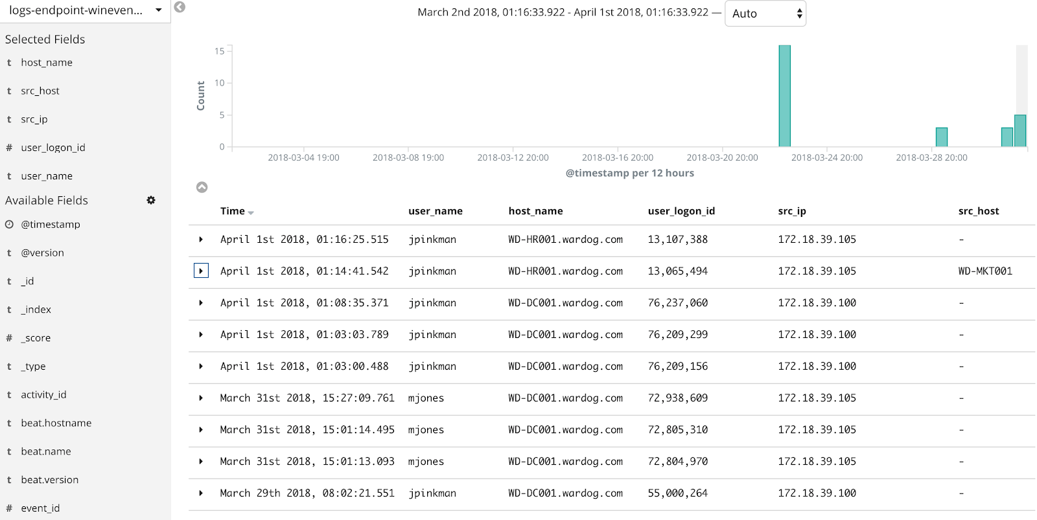Screen dimensions: 1037x520
Task: Expand the 01:14:41.542 log row
Action: pos(201,271)
